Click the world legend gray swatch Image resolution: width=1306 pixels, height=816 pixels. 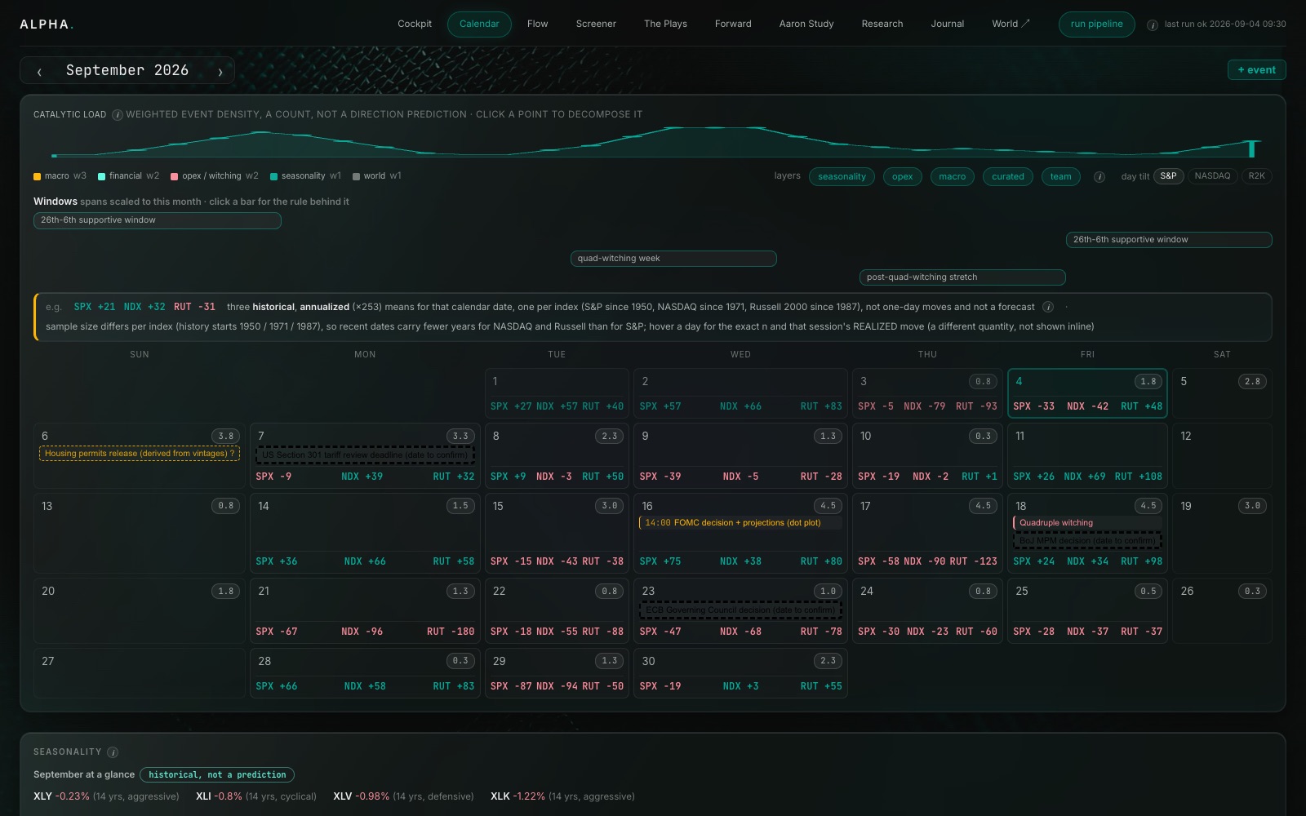point(356,176)
